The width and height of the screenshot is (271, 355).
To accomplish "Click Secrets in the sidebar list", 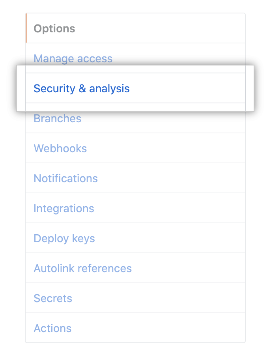I will pyautogui.click(x=53, y=298).
